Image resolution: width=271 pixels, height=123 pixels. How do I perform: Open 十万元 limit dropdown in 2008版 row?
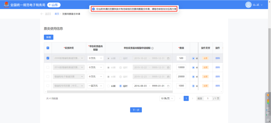pyautogui.click(x=96, y=58)
